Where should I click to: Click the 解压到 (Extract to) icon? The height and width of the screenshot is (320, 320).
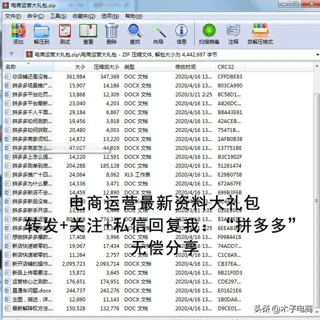pos(41,34)
